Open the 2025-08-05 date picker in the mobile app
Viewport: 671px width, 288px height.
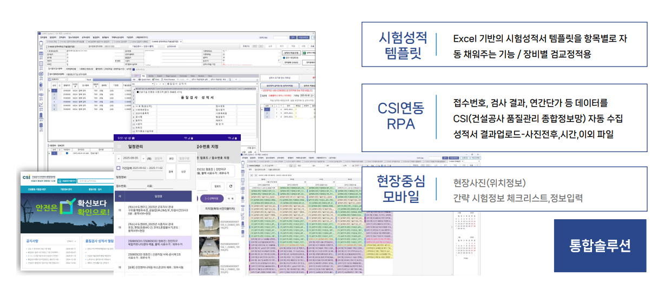(131, 158)
